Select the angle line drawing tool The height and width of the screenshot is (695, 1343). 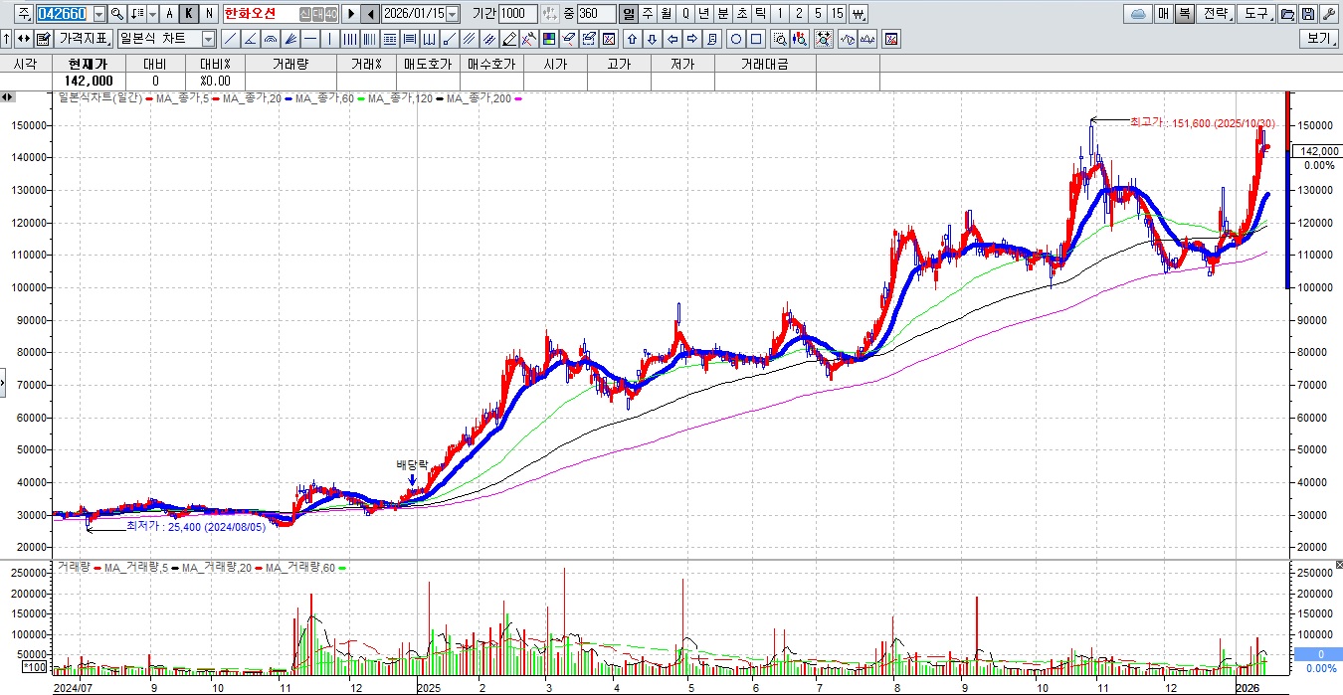[251, 39]
